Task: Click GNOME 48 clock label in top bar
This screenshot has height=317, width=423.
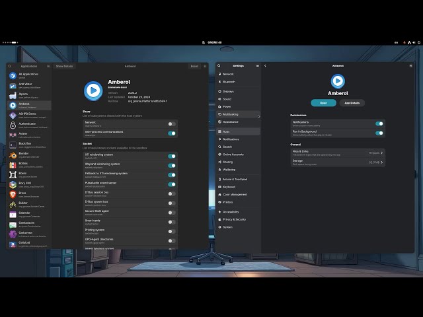Action: [x=214, y=42]
